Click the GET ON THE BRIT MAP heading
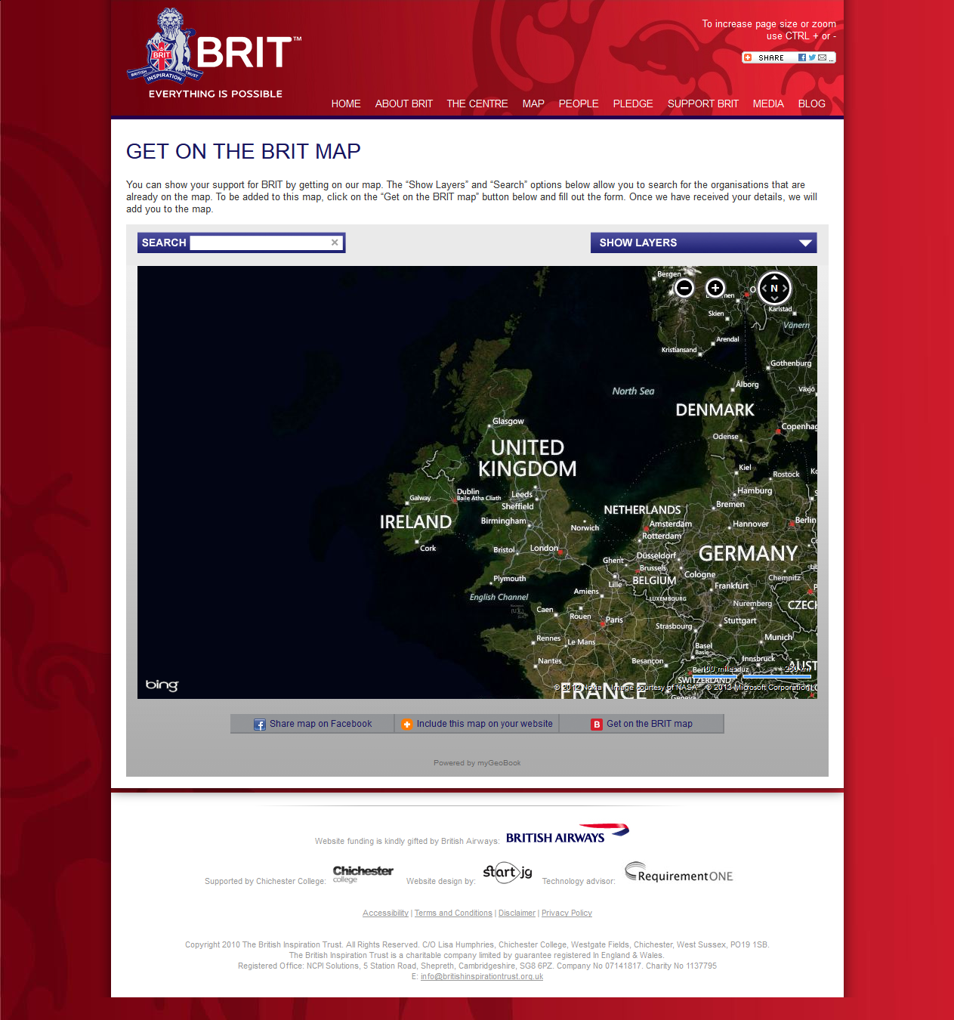 (243, 151)
